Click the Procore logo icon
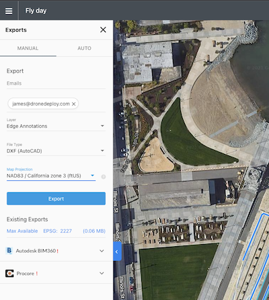The height and width of the screenshot is (300, 269). [x=9, y=273]
